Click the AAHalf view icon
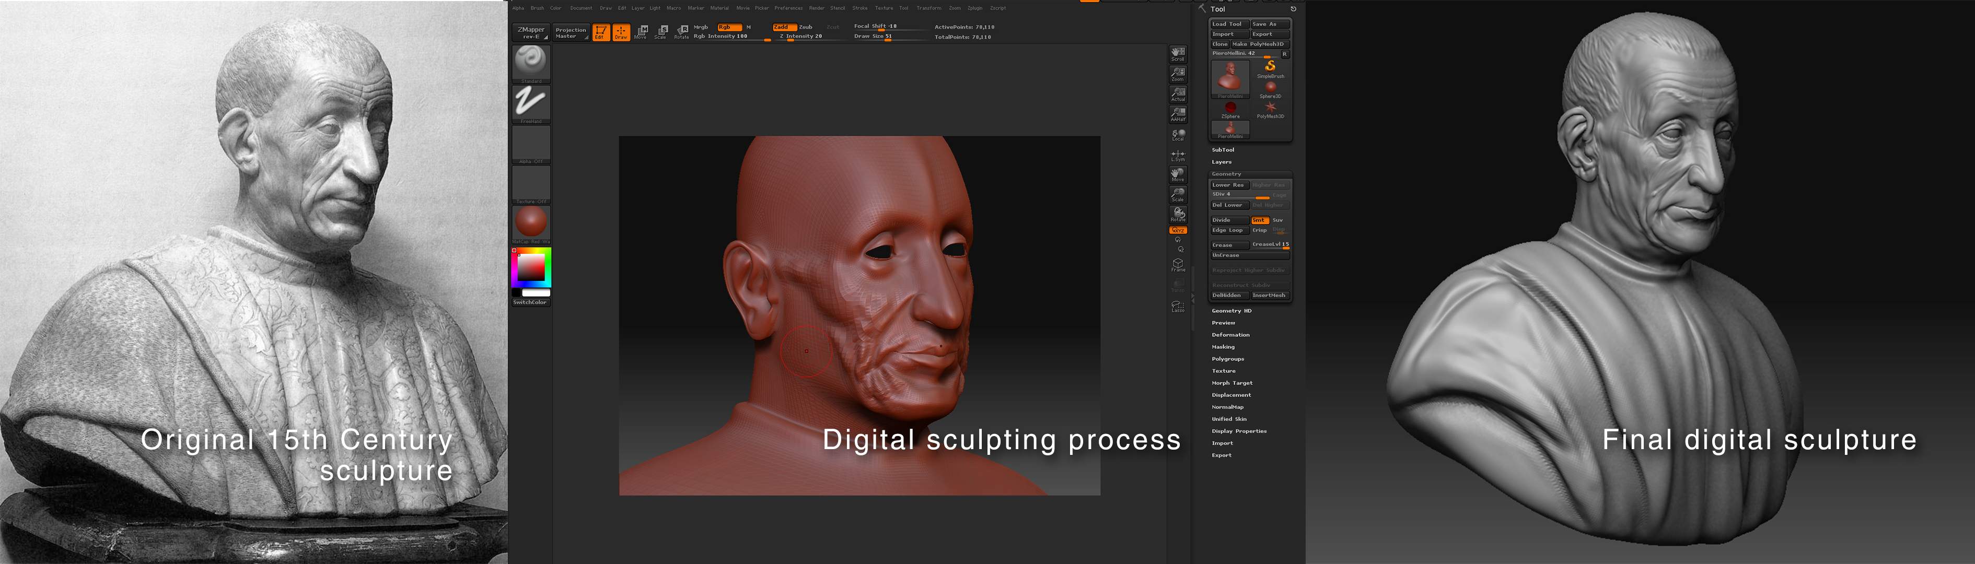 click(x=1178, y=114)
